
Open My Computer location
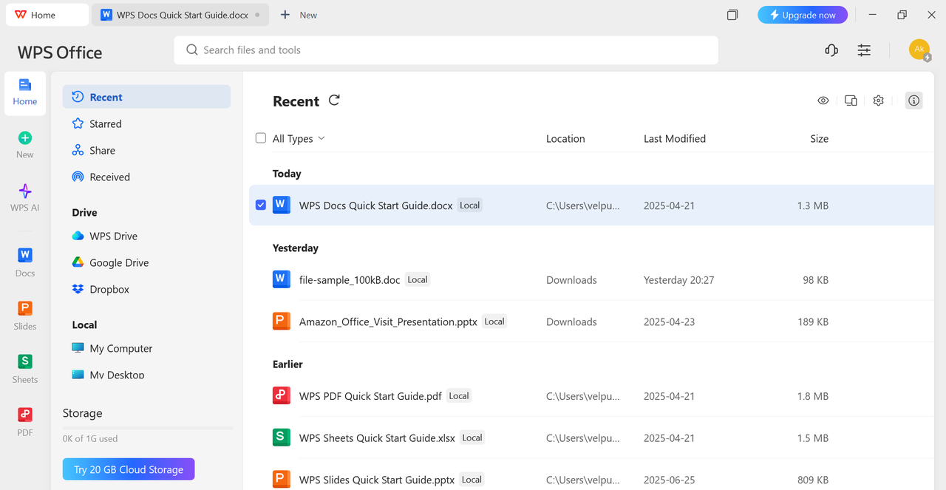pyautogui.click(x=146, y=348)
